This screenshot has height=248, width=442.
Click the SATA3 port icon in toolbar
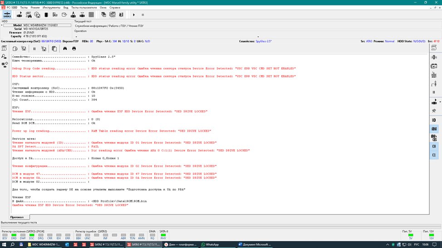(7, 14)
